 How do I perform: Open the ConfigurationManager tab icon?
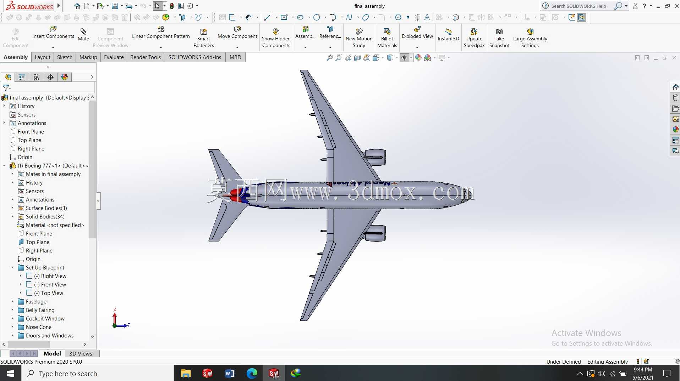pos(36,77)
